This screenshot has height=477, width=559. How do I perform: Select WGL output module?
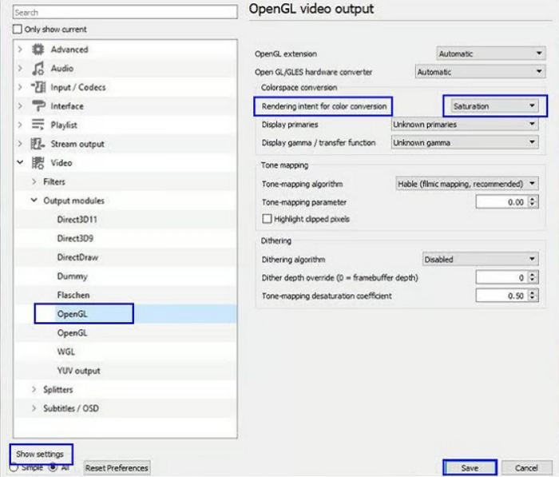pos(66,352)
